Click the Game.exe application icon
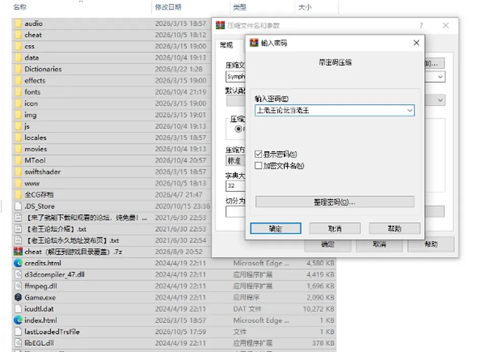 (18, 297)
